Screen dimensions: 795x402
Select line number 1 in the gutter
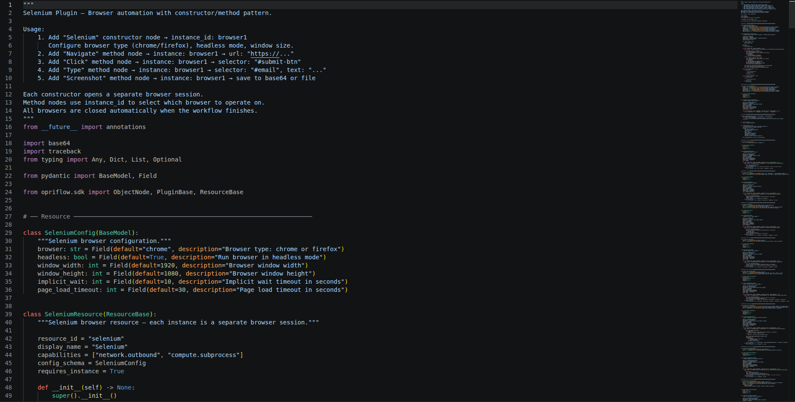click(x=10, y=5)
